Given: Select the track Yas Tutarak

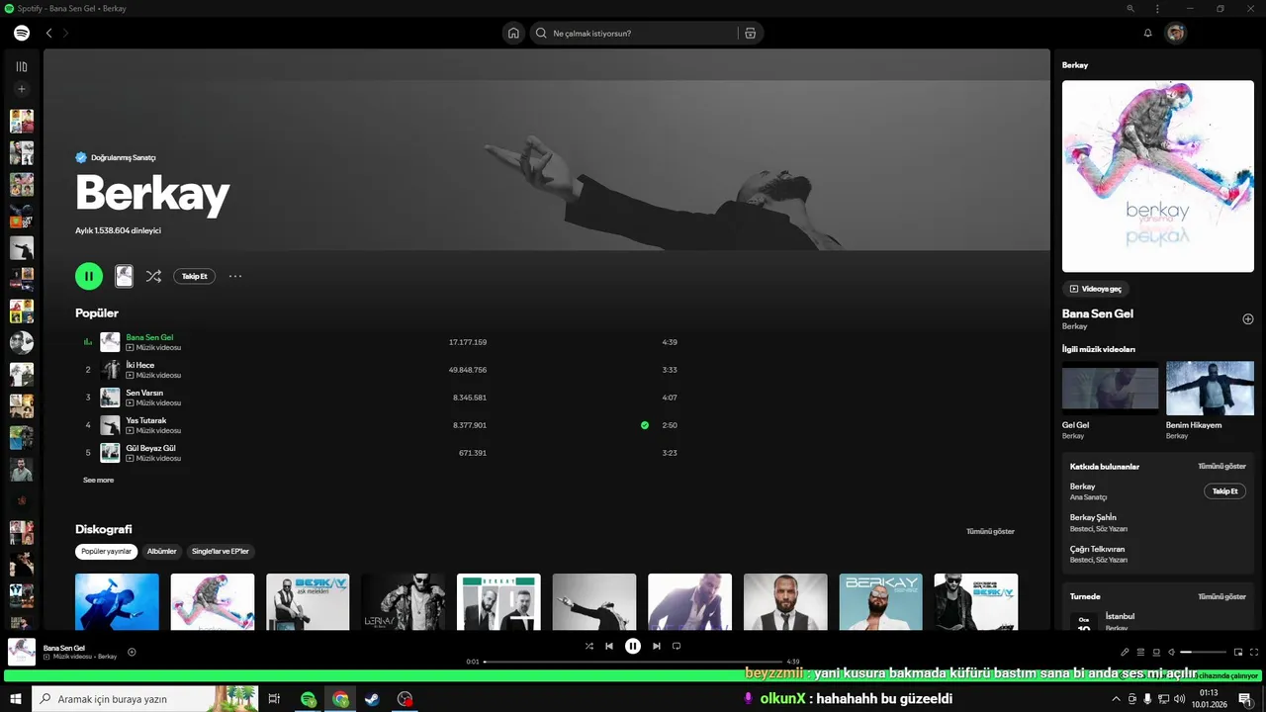Looking at the screenshot, I should pos(146,420).
